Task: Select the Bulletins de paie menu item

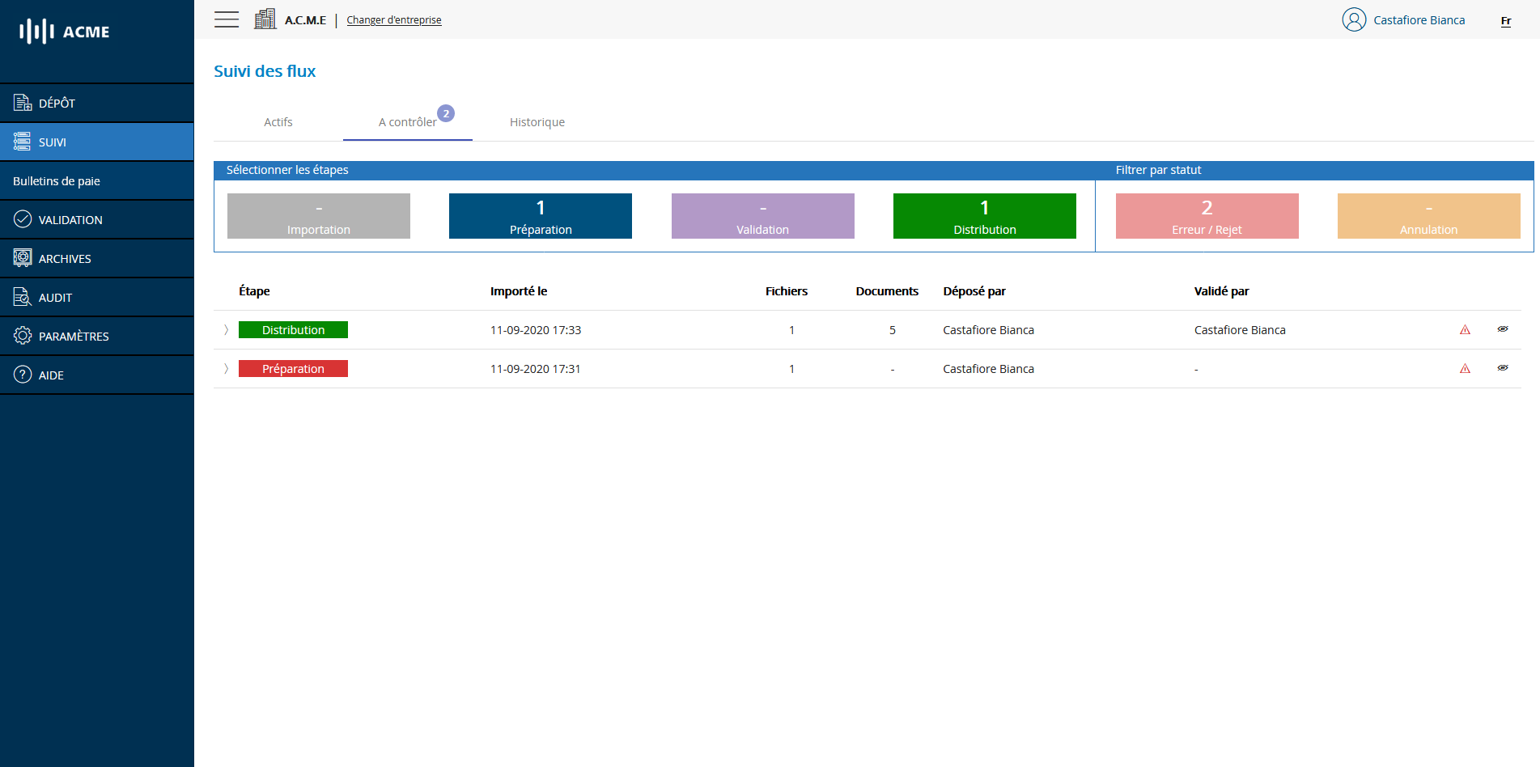Action: pyautogui.click(x=57, y=181)
